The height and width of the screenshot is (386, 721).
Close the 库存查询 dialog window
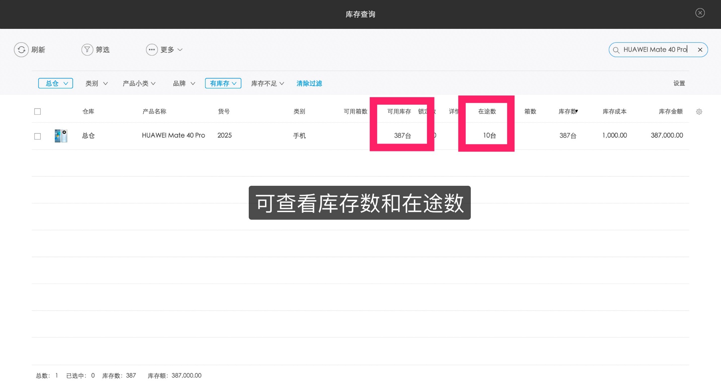[700, 13]
